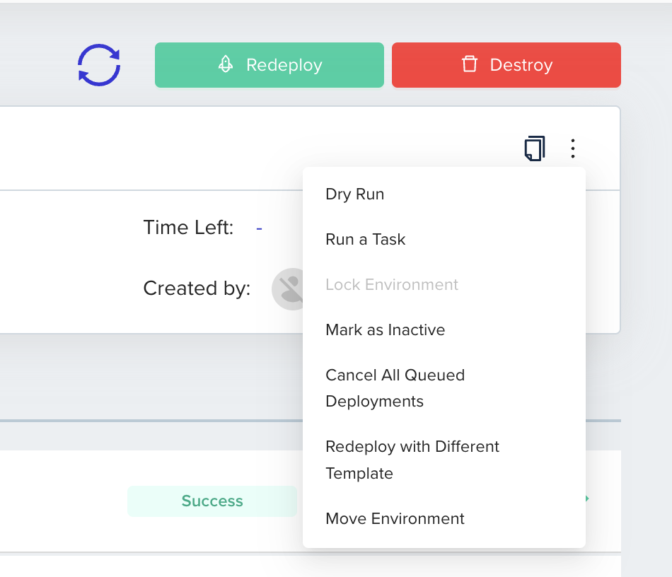Click the green Redeploy button
The height and width of the screenshot is (577, 672).
pyautogui.click(x=269, y=65)
